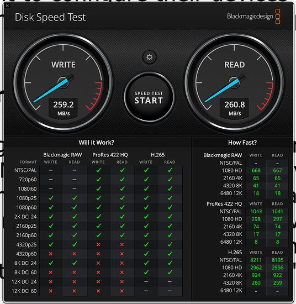Click the 297 ProRes 1080 HD read value

click(x=277, y=219)
